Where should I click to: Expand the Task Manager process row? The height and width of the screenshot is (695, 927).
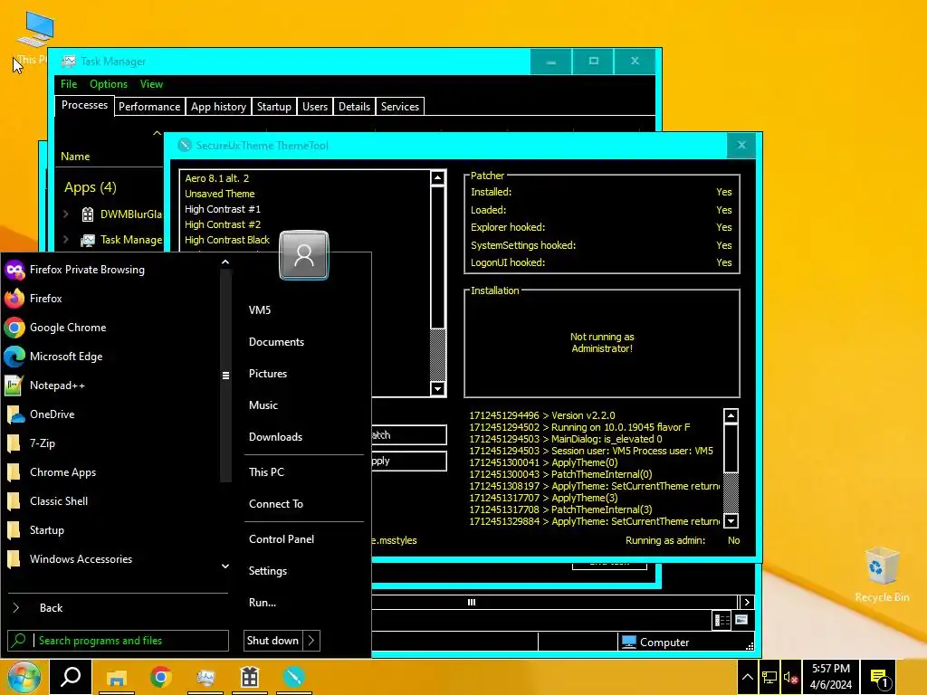pos(66,239)
